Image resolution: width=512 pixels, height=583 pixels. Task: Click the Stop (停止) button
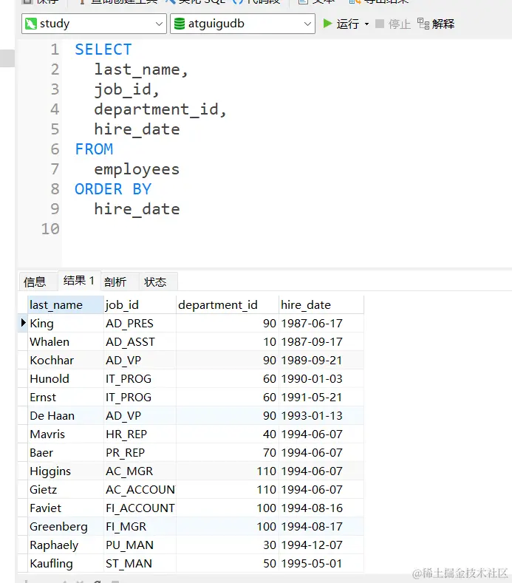[x=393, y=24]
